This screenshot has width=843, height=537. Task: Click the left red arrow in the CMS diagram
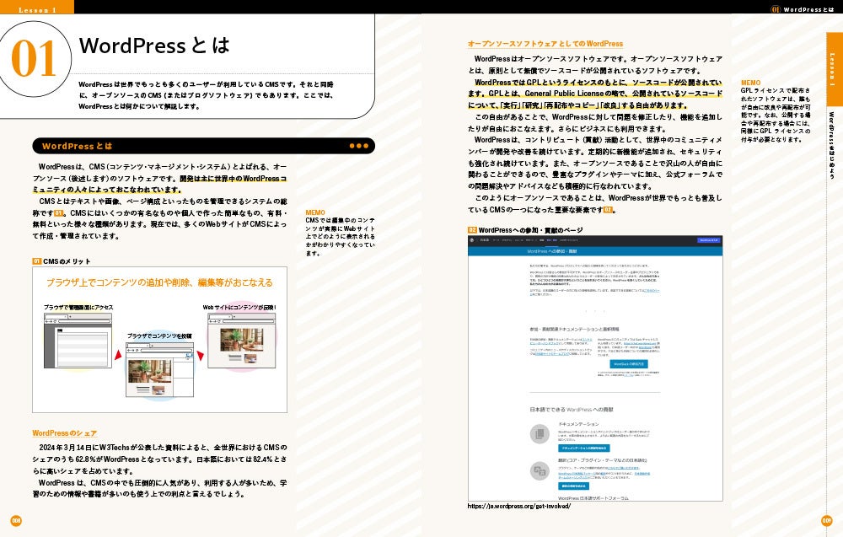click(118, 355)
